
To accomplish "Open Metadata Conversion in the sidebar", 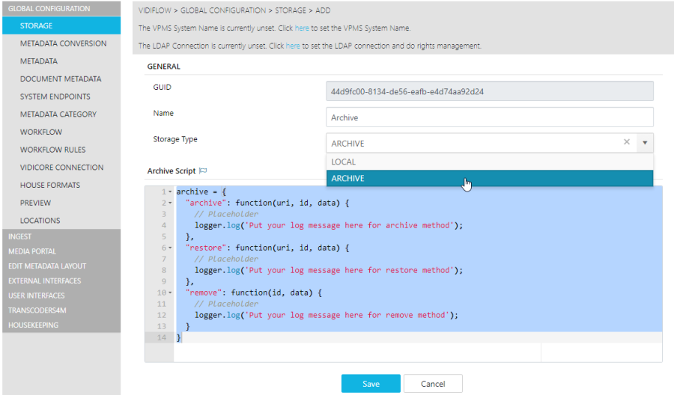I will click(63, 43).
